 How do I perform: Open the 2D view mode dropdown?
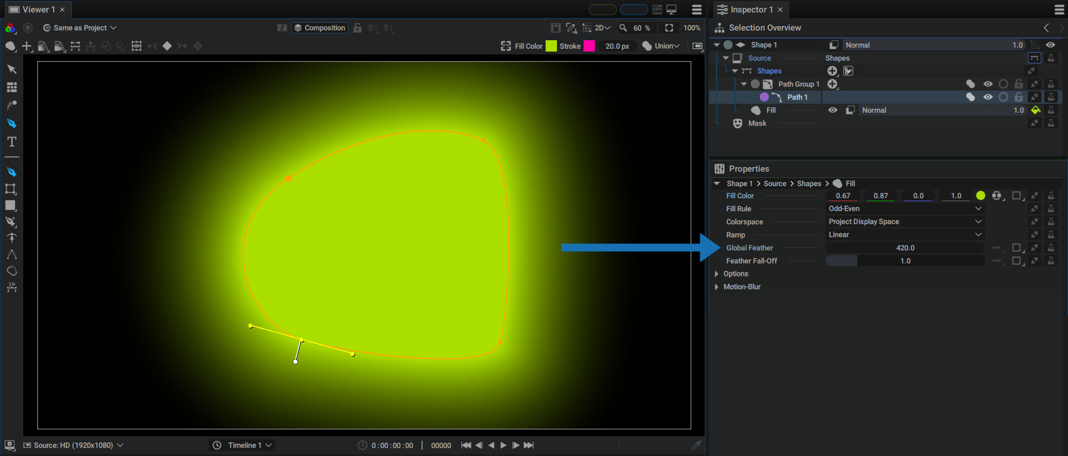602,28
